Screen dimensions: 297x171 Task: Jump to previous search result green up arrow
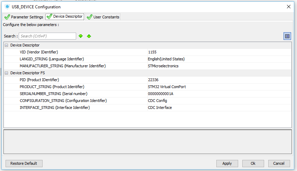point(89,36)
